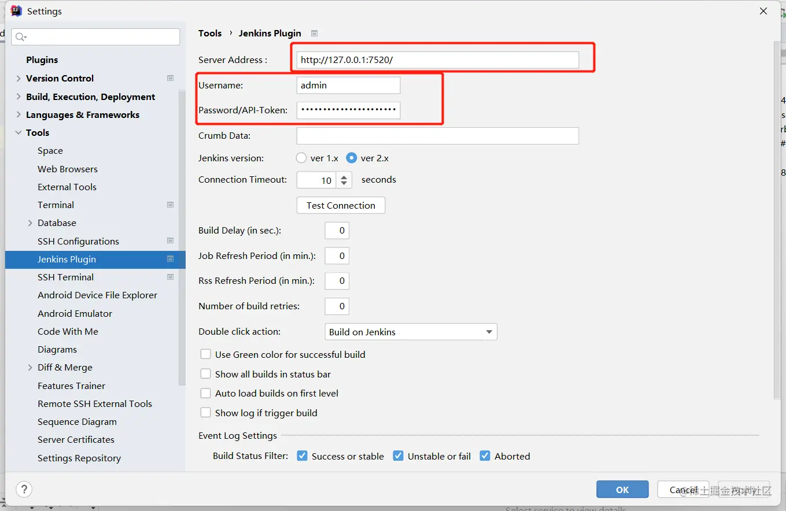786x511 pixels.
Task: Click the icon next to SSH Terminal
Action: 170,277
